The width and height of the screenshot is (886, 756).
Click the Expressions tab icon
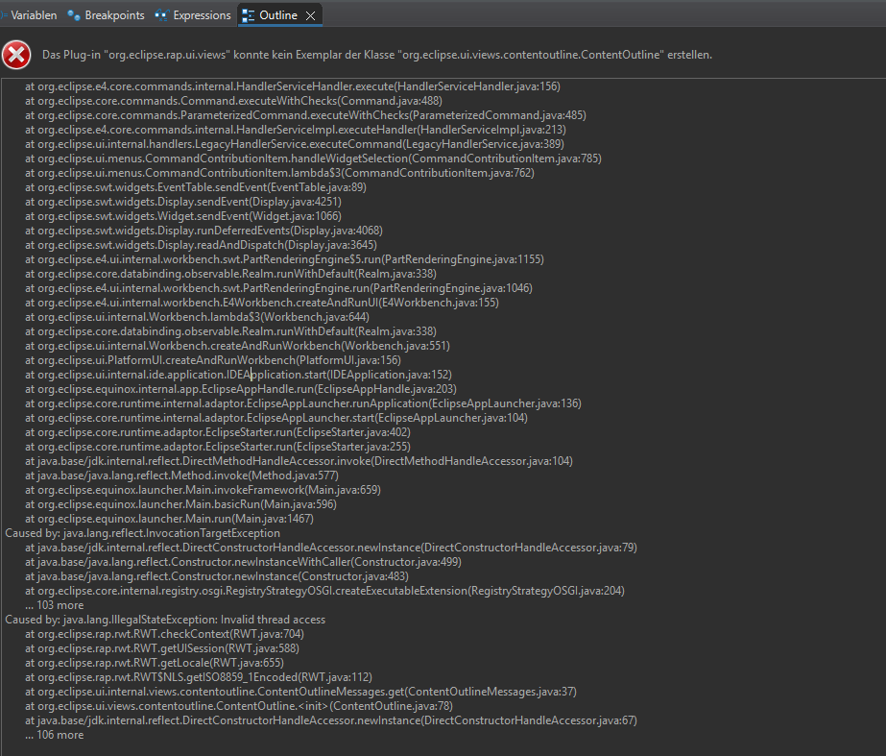pos(161,15)
